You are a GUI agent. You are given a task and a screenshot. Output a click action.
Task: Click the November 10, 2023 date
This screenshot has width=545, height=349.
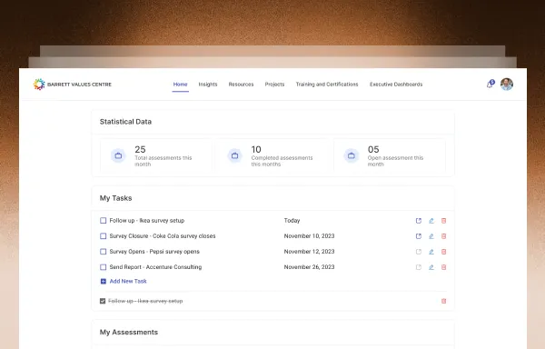(x=309, y=236)
